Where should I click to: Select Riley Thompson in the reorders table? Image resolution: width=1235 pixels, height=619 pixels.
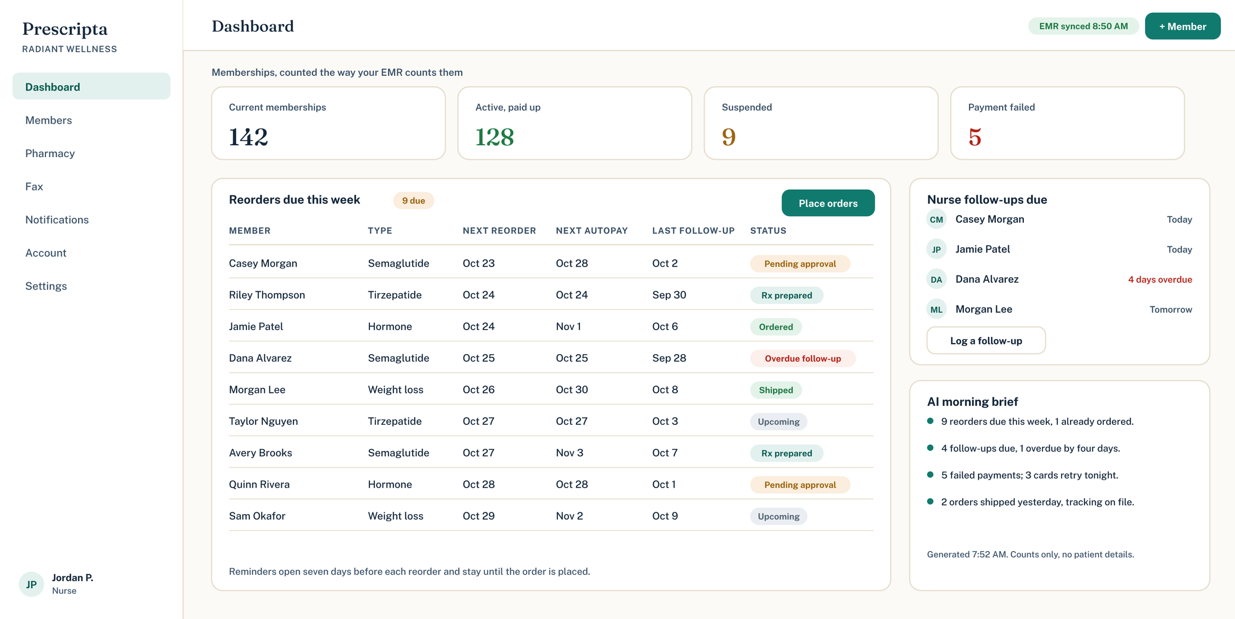click(x=267, y=295)
